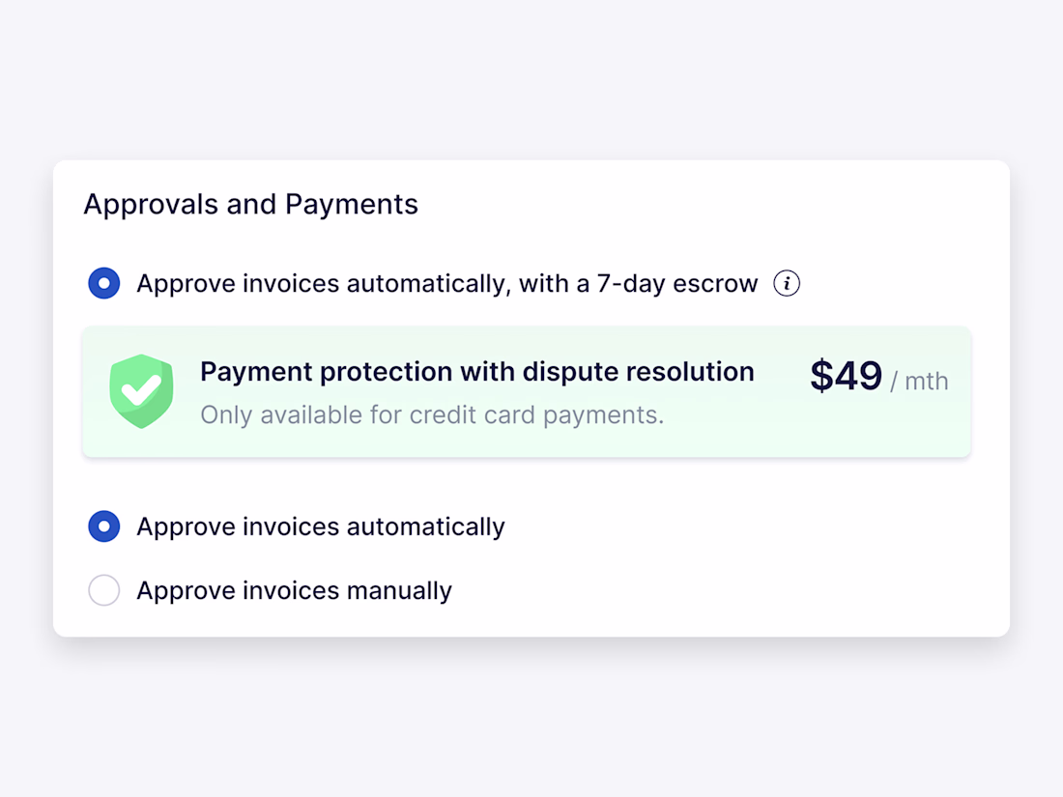Select the plain 'Approve invoices automatically' radio button
The image size is (1063, 797).
point(104,527)
